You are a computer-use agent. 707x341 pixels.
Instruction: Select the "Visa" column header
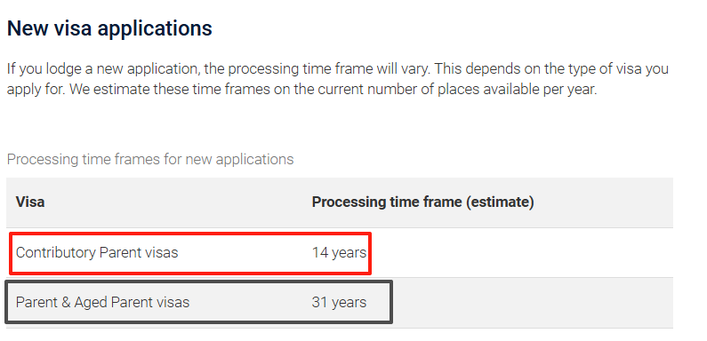[30, 202]
